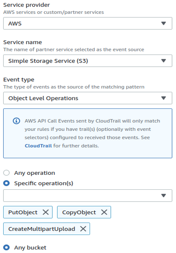176x253 pixels.
Task: Select the Any bucket radio button
Action: click(6, 247)
